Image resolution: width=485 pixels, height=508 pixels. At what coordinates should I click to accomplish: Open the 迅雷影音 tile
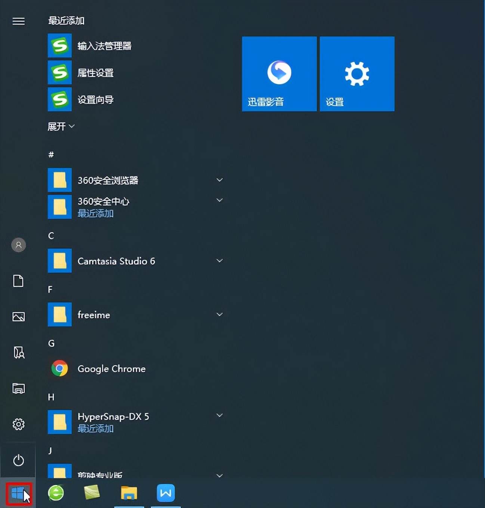(279, 74)
